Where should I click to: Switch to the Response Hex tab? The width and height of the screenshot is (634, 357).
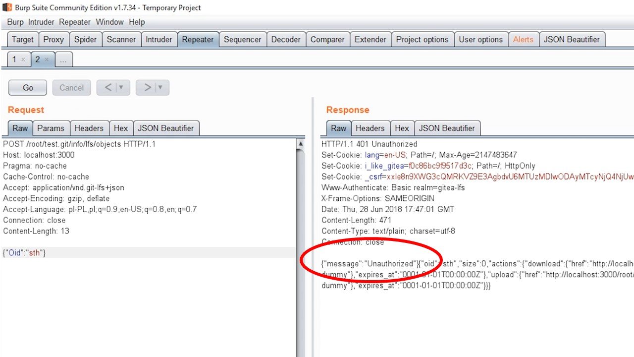pos(402,128)
